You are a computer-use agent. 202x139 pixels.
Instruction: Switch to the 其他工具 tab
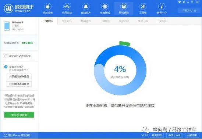pos(143,21)
